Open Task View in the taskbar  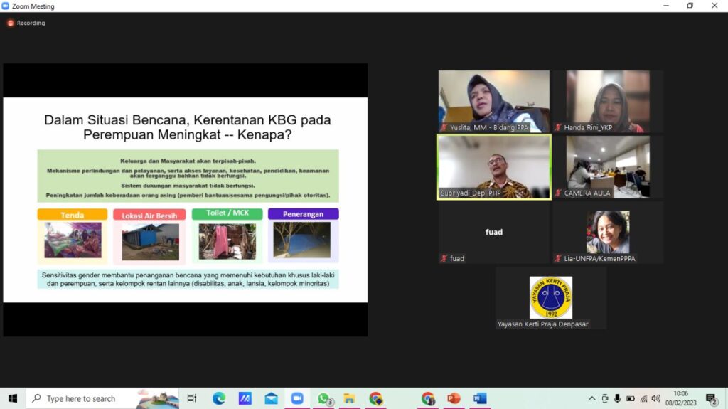[192, 398]
